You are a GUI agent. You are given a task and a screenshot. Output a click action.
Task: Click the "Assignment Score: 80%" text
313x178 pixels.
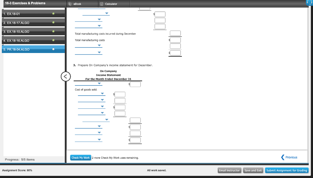(x=17, y=170)
